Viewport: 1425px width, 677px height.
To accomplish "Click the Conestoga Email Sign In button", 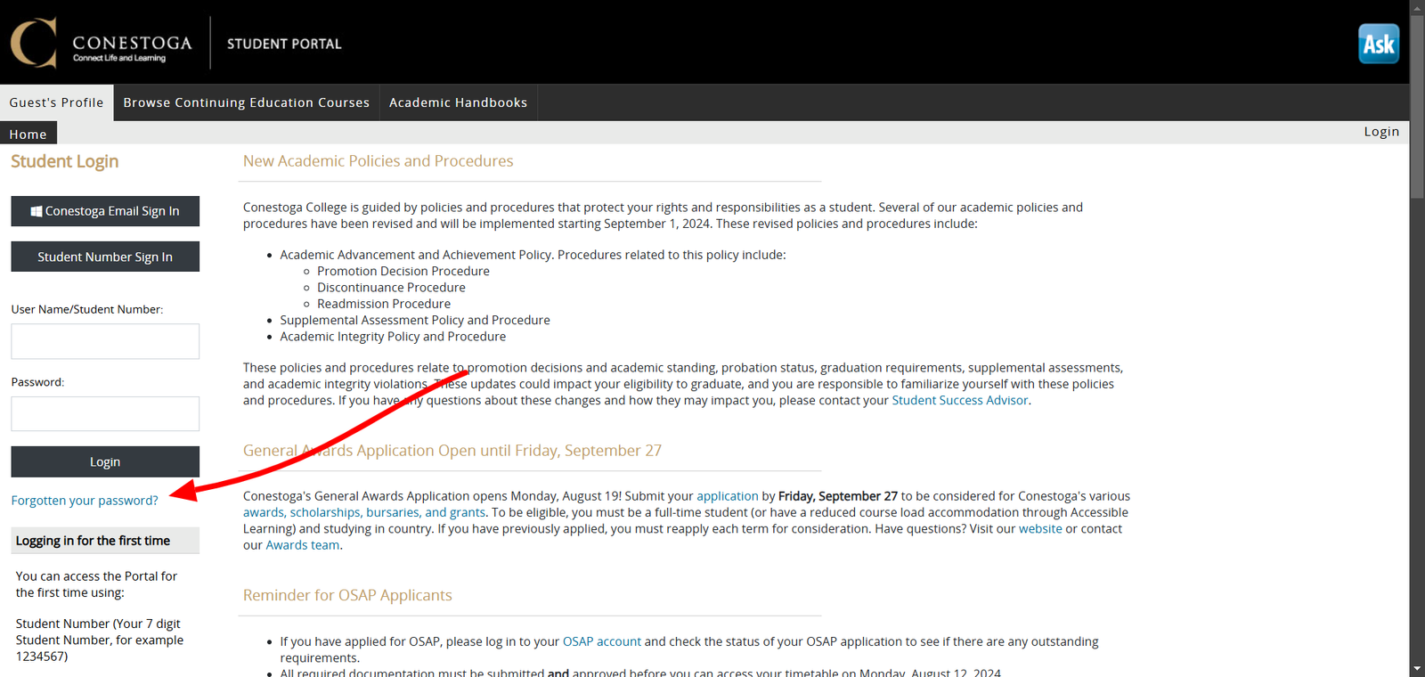I will [x=105, y=211].
